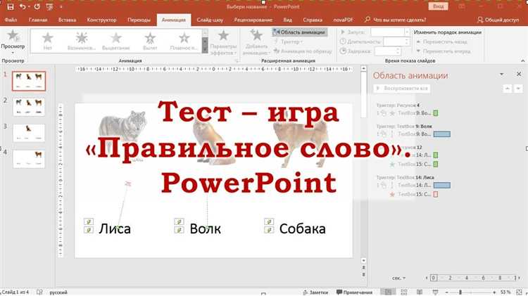
Task: Click the Вход sign-in button
Action: tap(438, 6)
